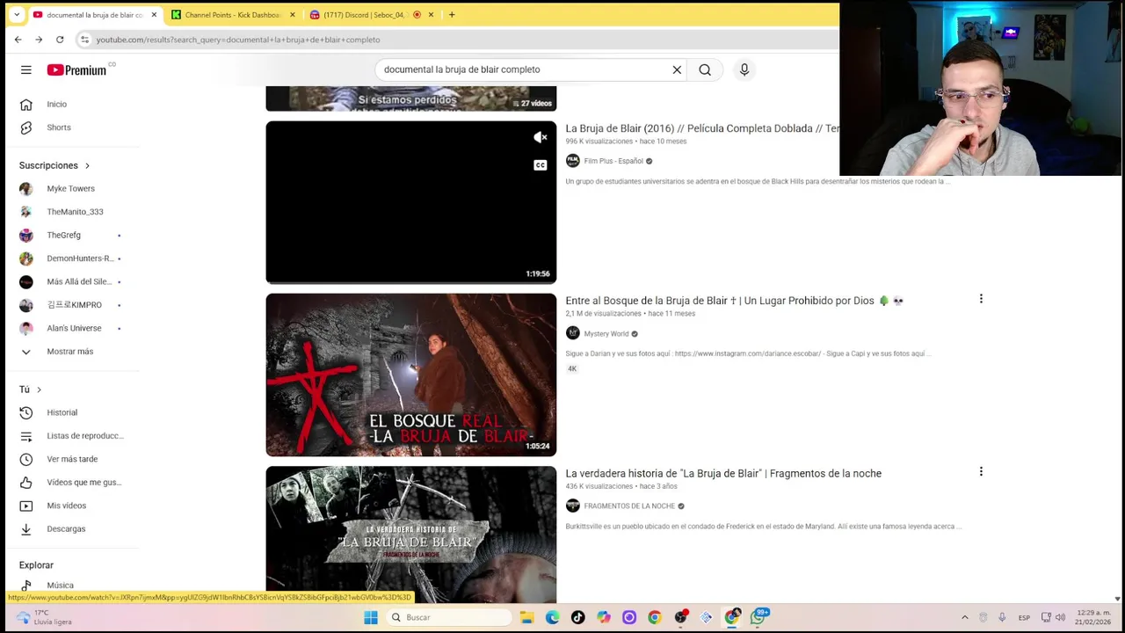Open a new browser tab

tap(452, 15)
